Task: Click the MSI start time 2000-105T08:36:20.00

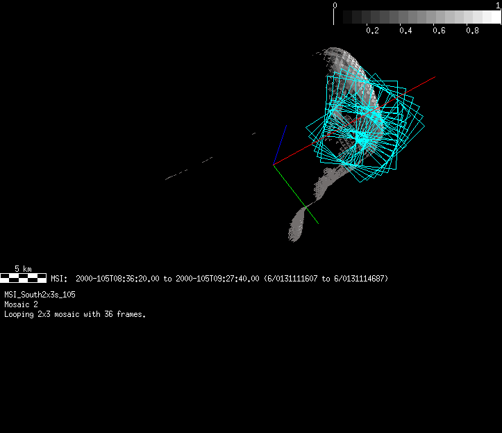Action: coord(117,279)
